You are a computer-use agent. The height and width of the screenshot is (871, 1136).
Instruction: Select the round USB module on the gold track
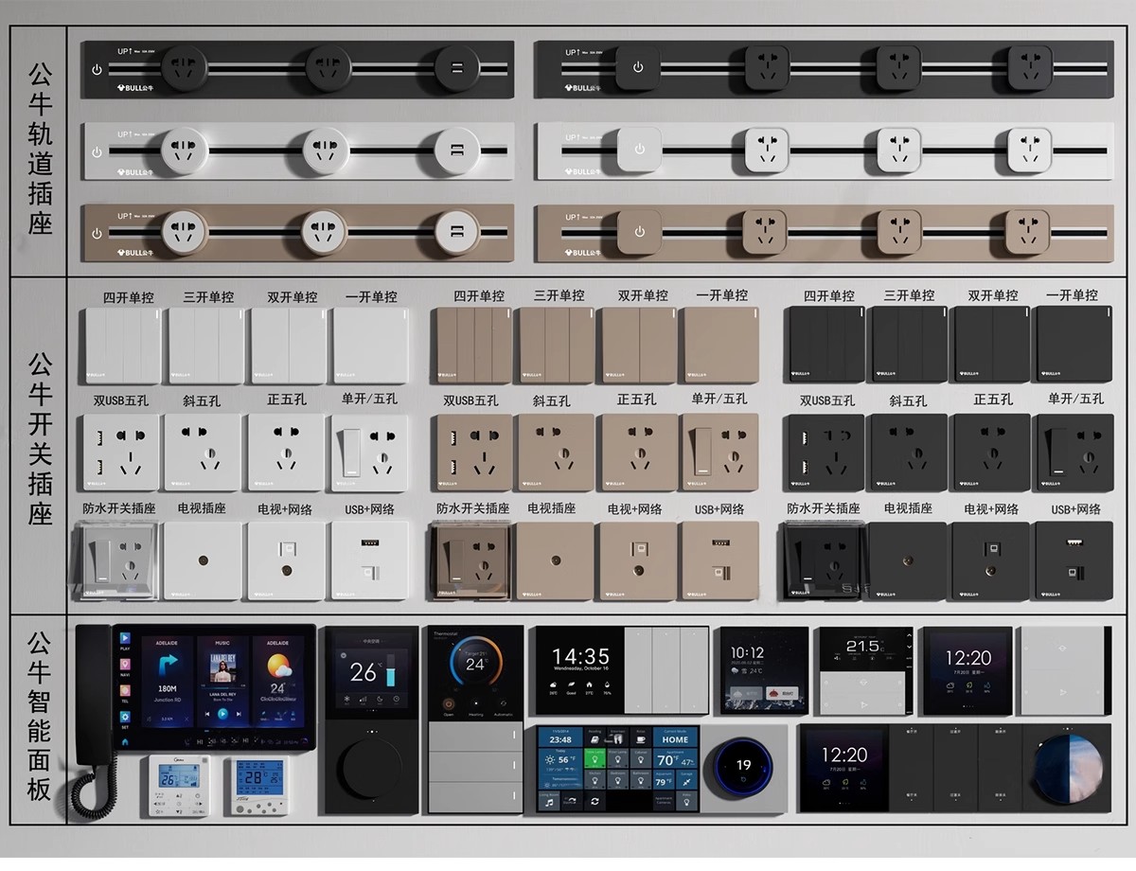coord(457,233)
